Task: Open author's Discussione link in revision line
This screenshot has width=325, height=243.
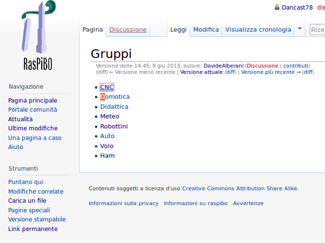Action: (262, 65)
